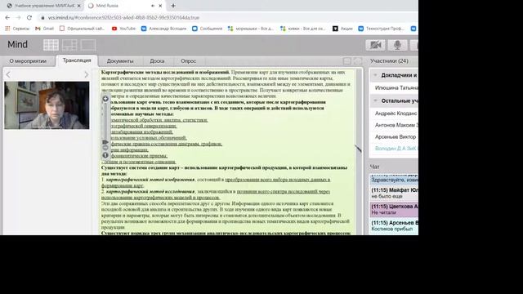Viewport: 523px width, 294px height.
Task: Collapse the Остальные участники group
Action: coord(375,100)
